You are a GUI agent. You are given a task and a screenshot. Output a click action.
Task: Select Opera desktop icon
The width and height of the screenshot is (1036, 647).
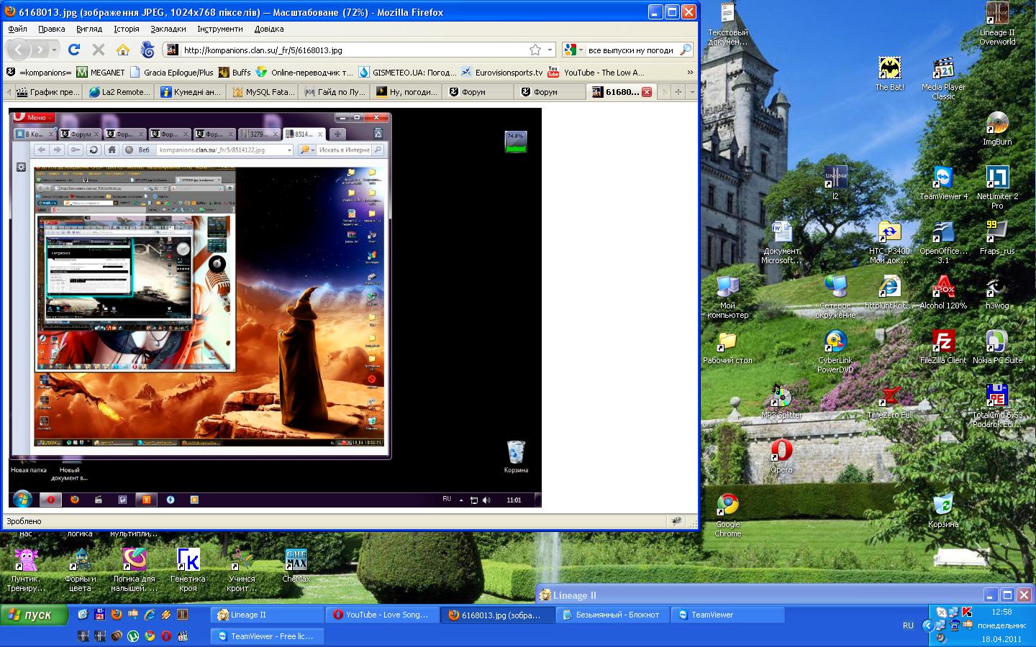pos(781,456)
